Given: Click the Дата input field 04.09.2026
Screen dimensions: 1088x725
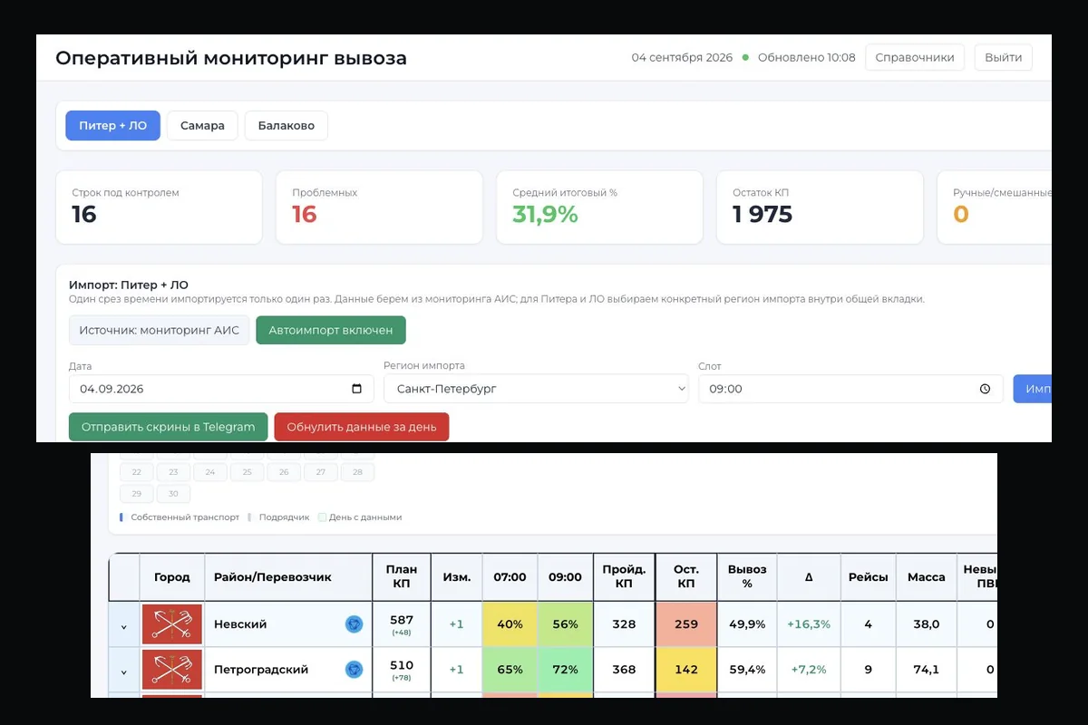Looking at the screenshot, I should pyautogui.click(x=221, y=389).
